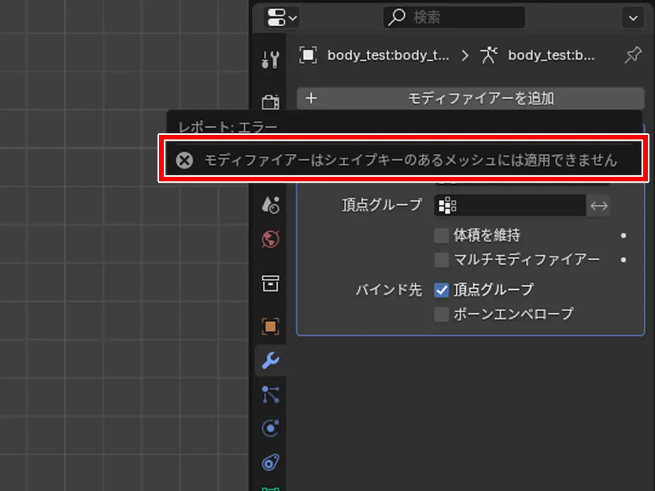The height and width of the screenshot is (491, 655).
Task: Open the Tool properties tab
Action: click(x=270, y=60)
